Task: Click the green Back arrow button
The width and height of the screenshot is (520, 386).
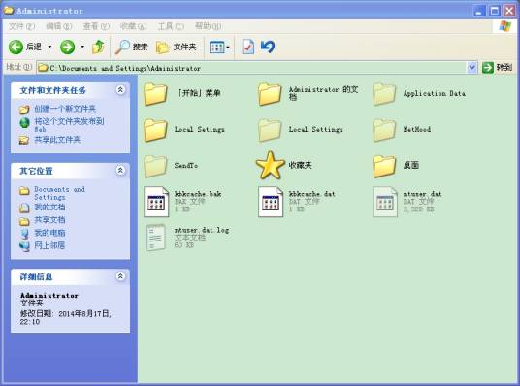Action: (x=16, y=48)
